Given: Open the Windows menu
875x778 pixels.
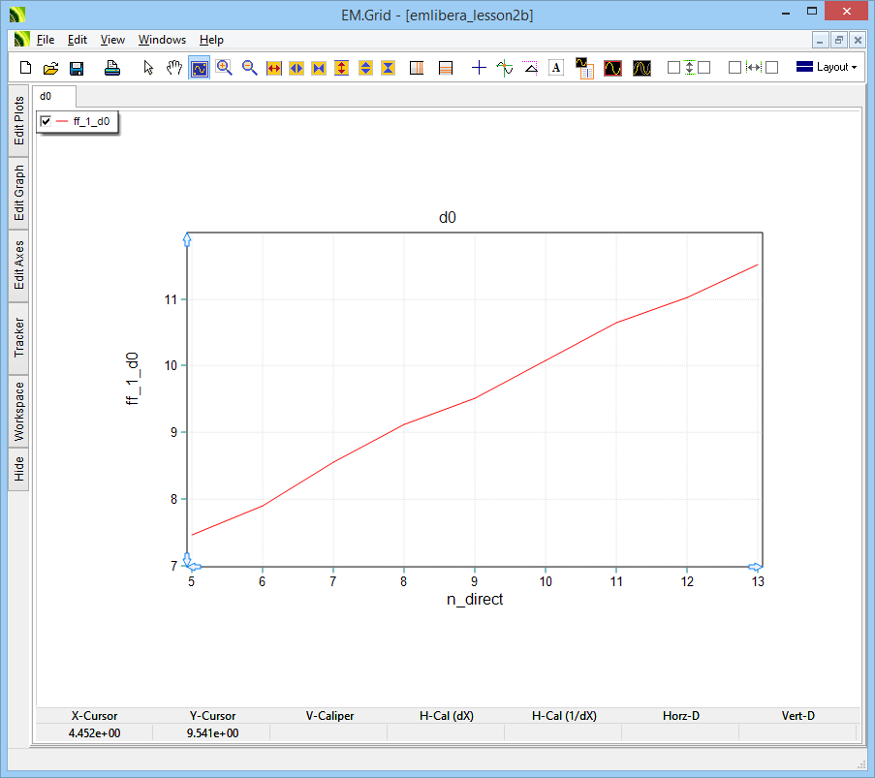Looking at the screenshot, I should point(162,40).
